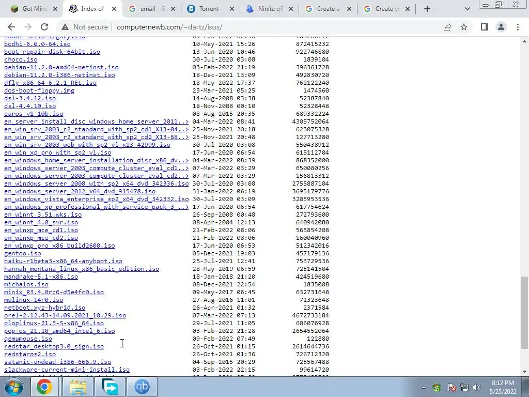The image size is (529, 397).
Task: Go back to the previous page
Action: pyautogui.click(x=11, y=27)
